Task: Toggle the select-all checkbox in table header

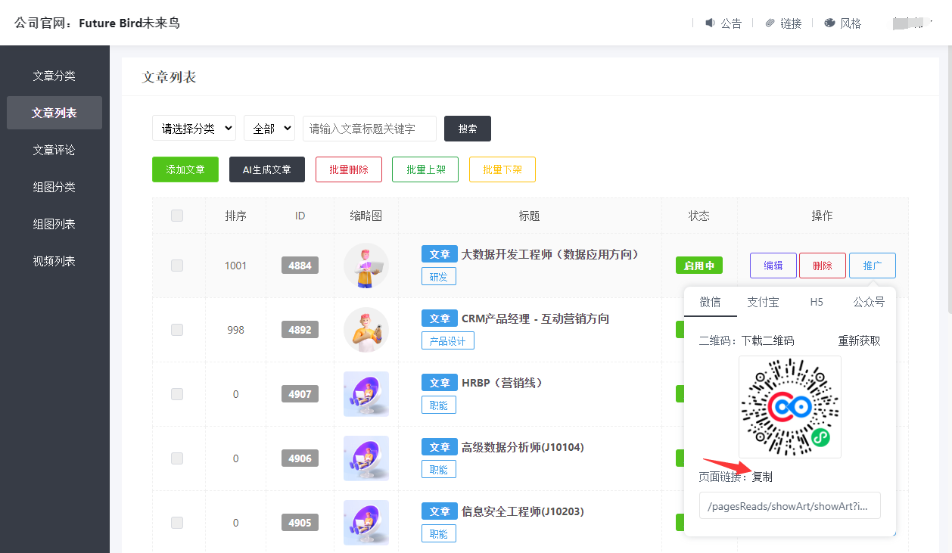Action: 177,216
